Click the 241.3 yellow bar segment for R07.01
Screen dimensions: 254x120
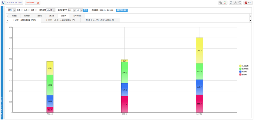click(199, 50)
